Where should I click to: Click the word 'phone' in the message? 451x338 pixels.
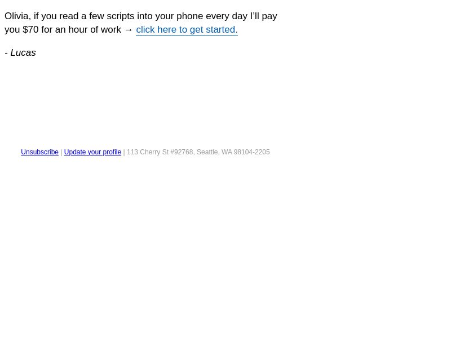[x=190, y=16]
